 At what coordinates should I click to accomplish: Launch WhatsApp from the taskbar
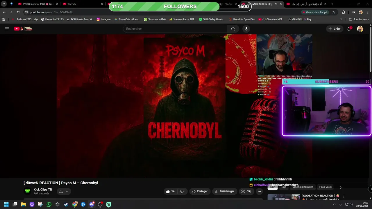[x=49, y=204]
